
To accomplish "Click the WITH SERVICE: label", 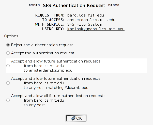I will pos(50,24).
